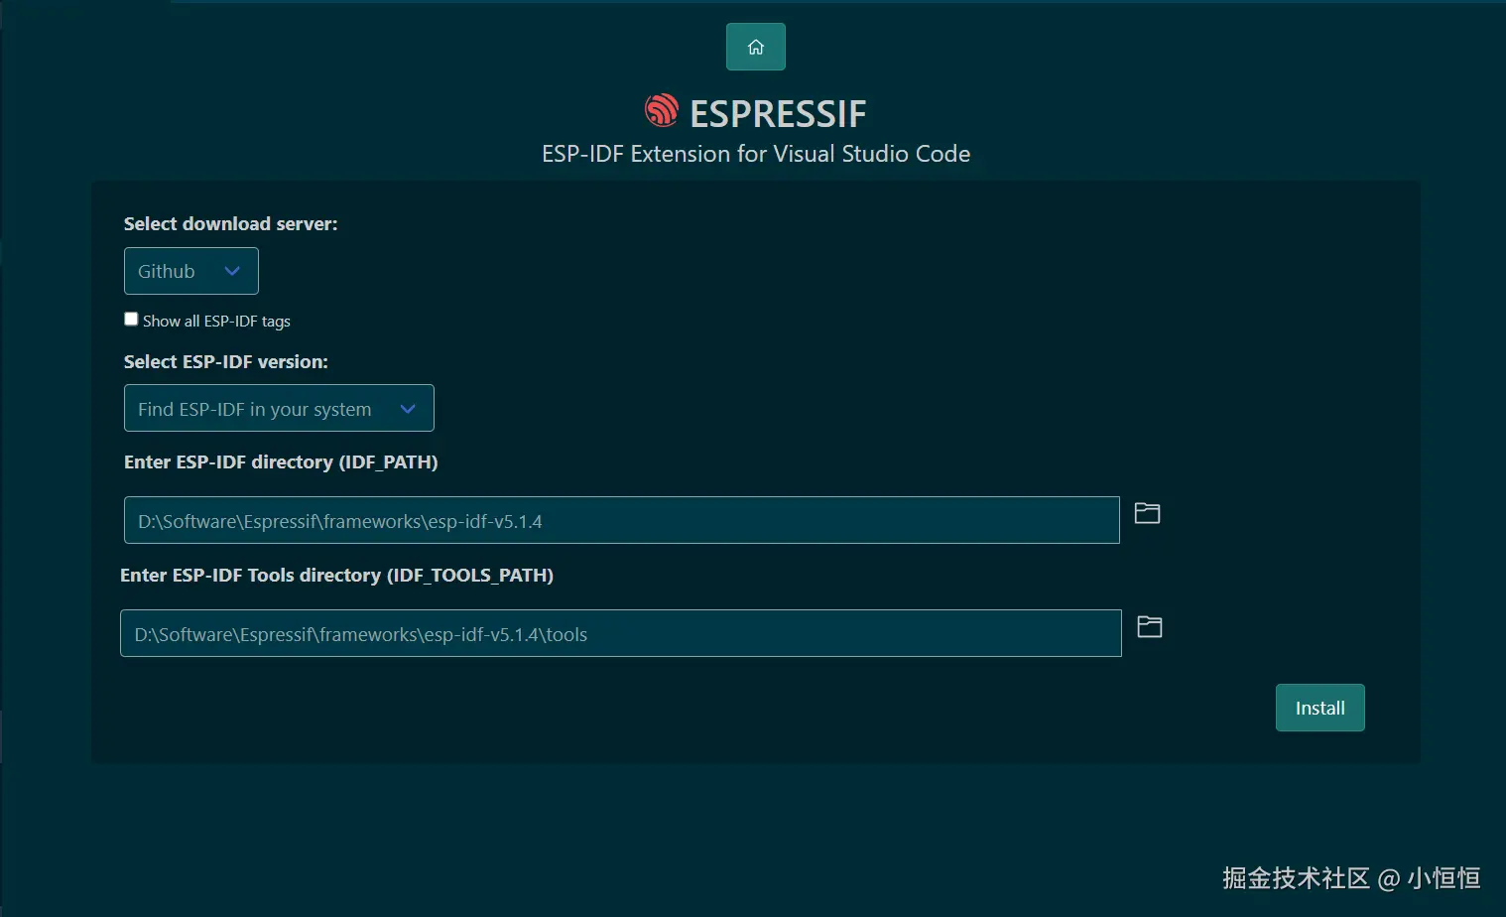Click the red Espressif logo
The width and height of the screenshot is (1506, 917).
point(662,111)
